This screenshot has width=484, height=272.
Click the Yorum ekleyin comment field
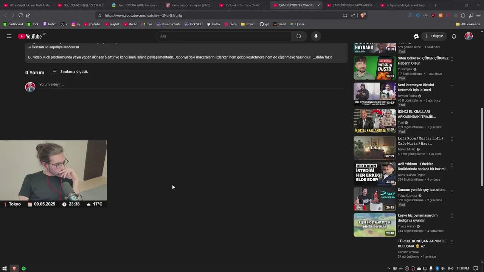point(191,85)
